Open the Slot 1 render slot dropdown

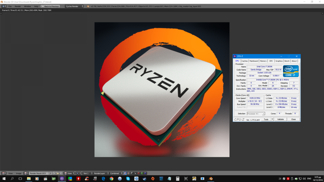(x=87, y=173)
